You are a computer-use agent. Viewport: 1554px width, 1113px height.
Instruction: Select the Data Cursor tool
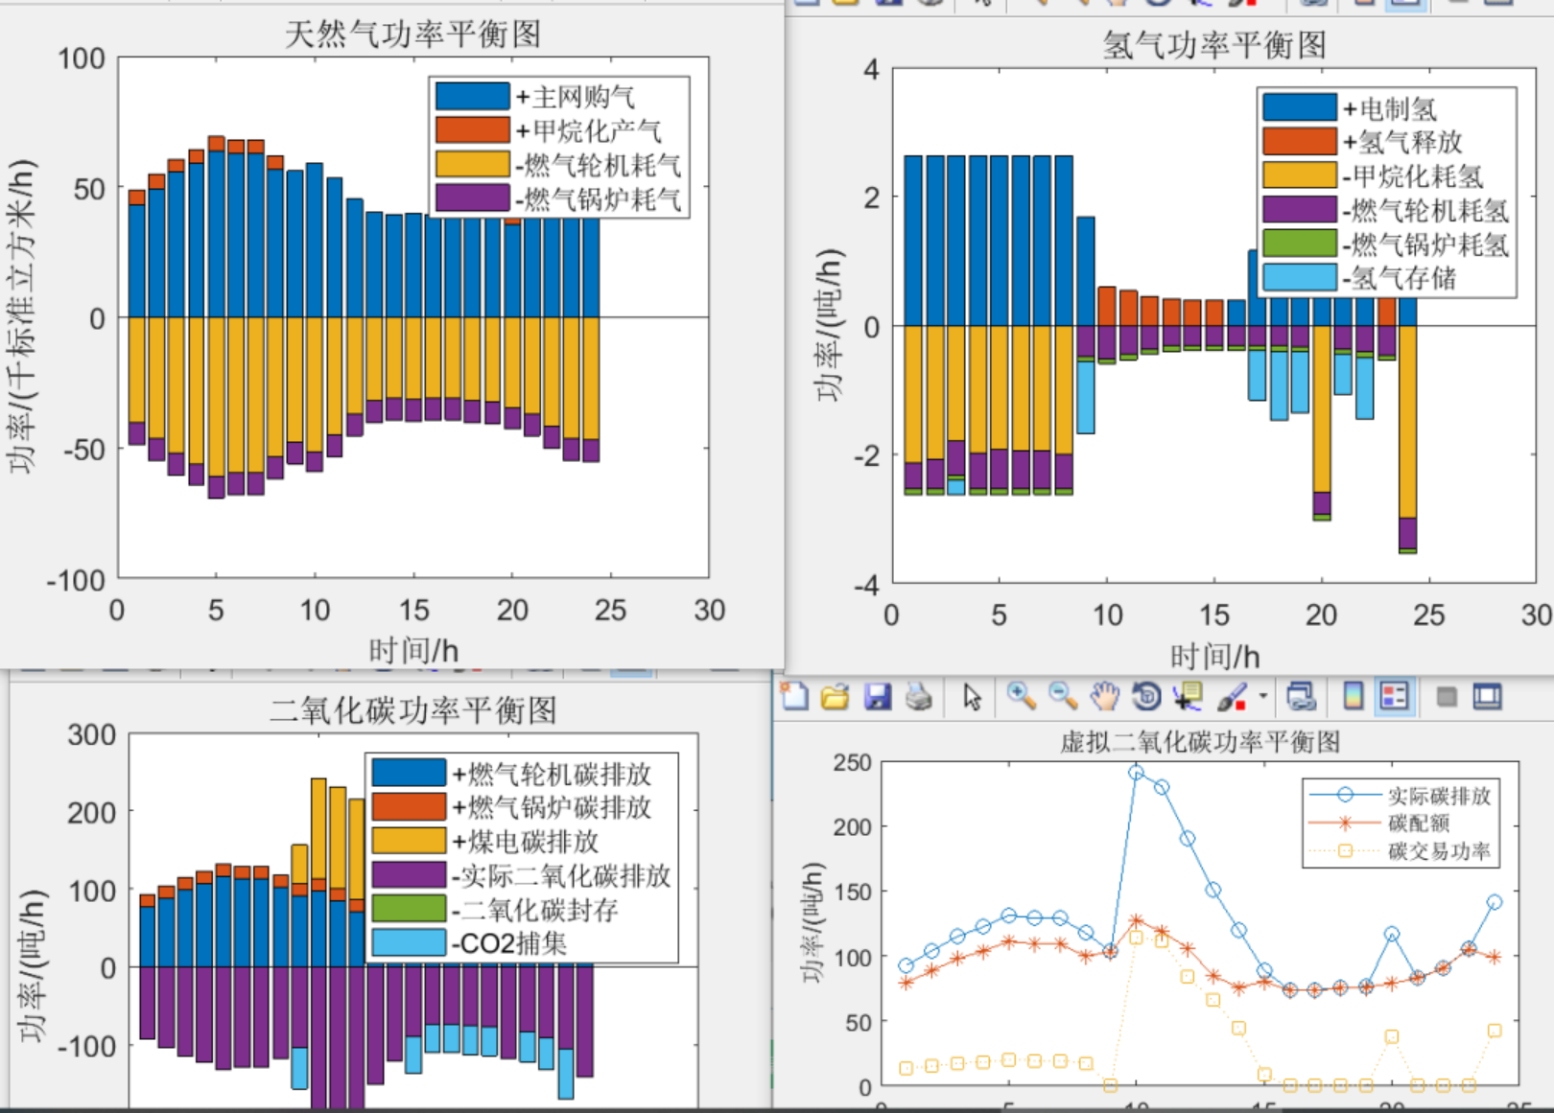(x=1188, y=696)
